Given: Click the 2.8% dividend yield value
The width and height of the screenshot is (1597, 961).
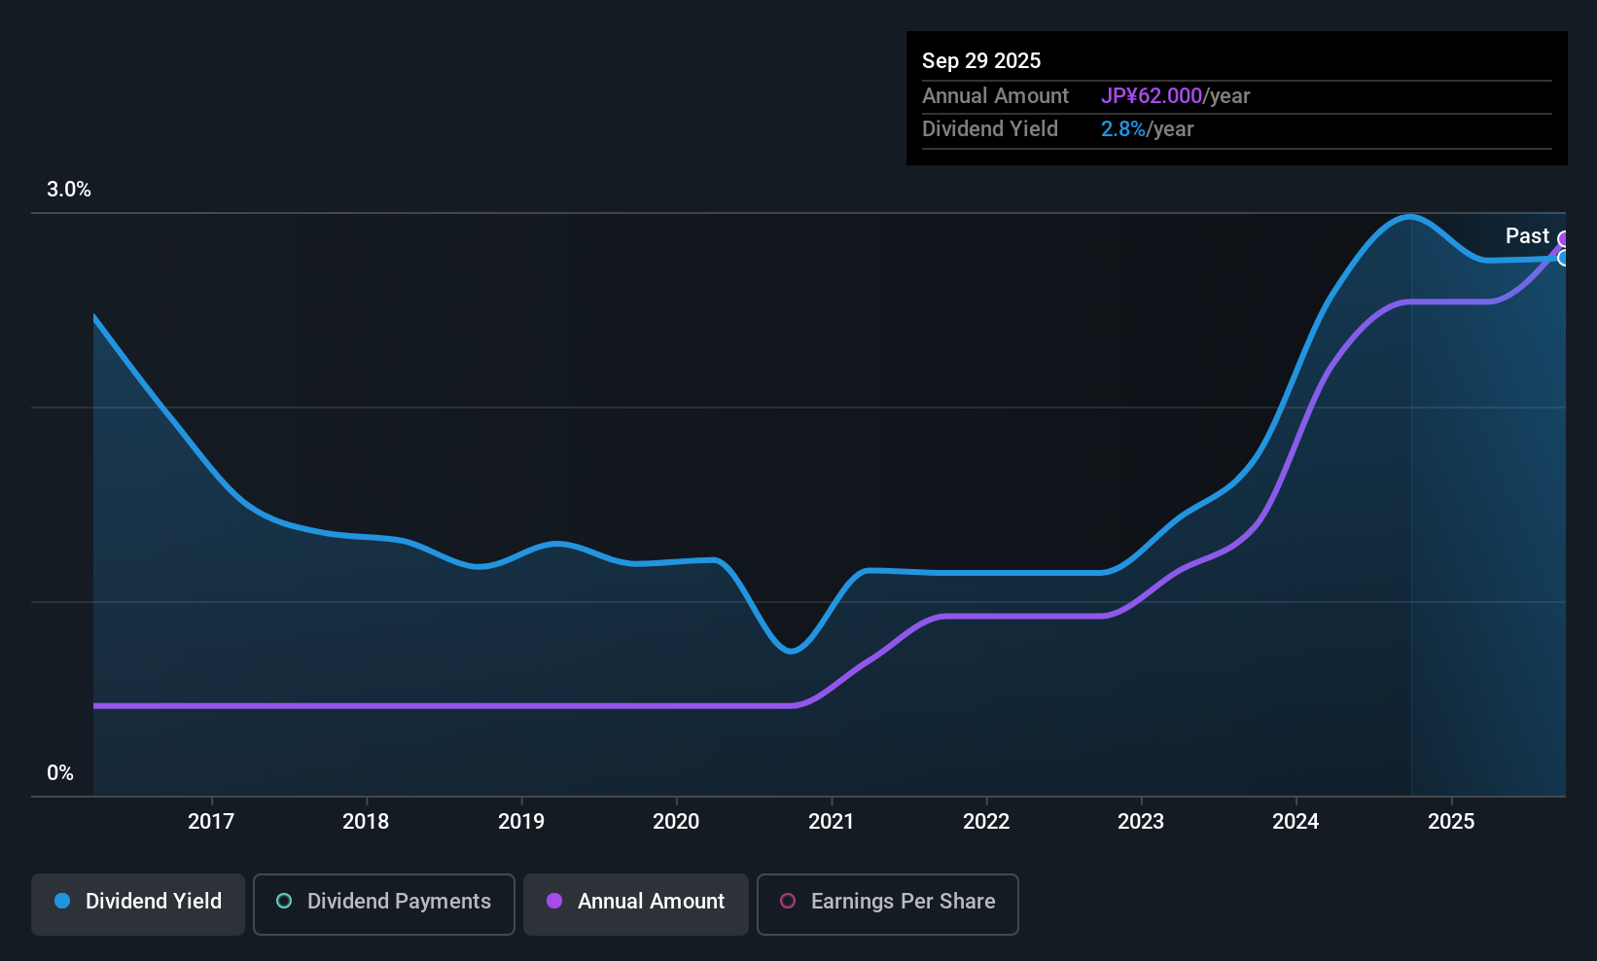Looking at the screenshot, I should 1122,129.
